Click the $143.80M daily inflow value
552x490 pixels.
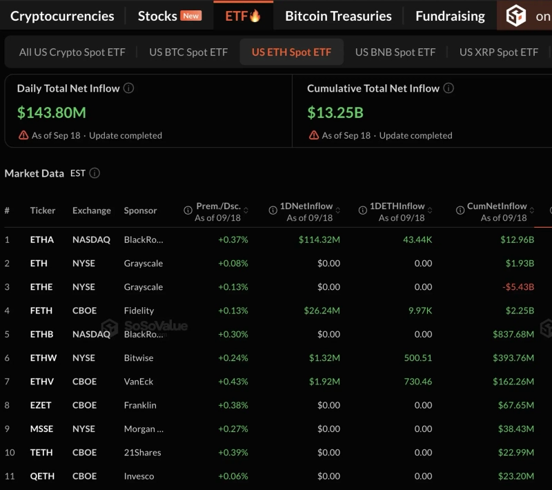pos(52,112)
